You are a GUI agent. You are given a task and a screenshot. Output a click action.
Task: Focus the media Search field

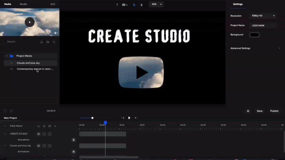[22, 42]
